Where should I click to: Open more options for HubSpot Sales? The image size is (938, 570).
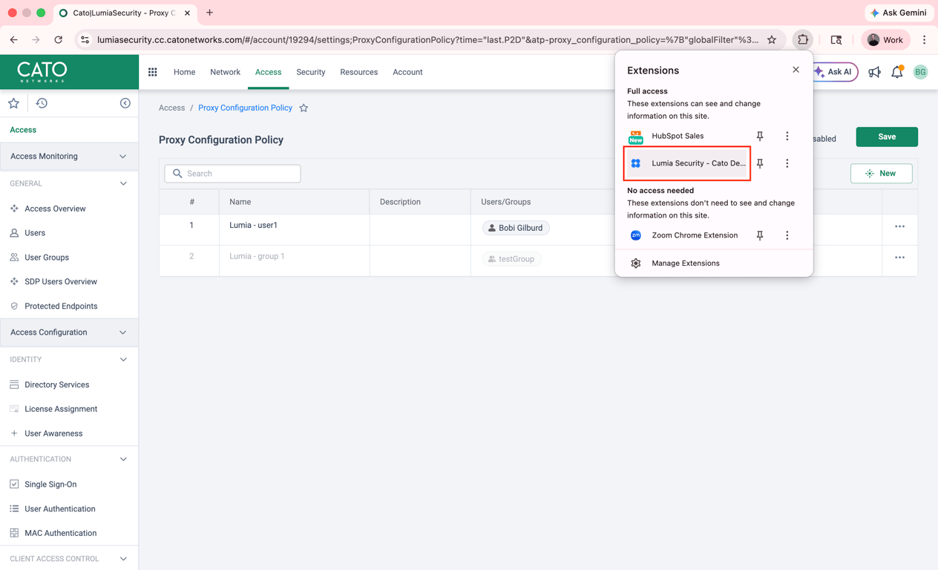tap(787, 136)
